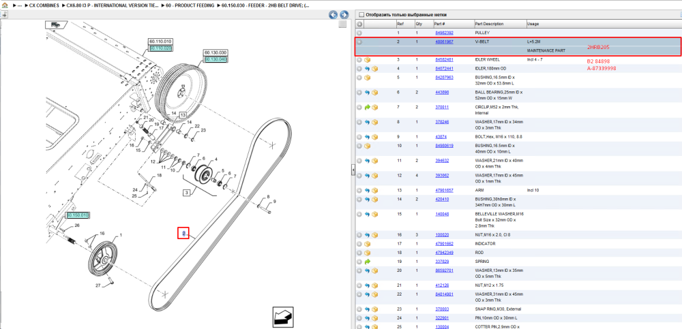Open part number 370003 link
Screen dimensions: 682x329
coord(442,309)
